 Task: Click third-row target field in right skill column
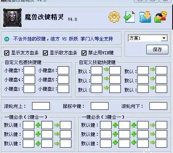click(161, 89)
